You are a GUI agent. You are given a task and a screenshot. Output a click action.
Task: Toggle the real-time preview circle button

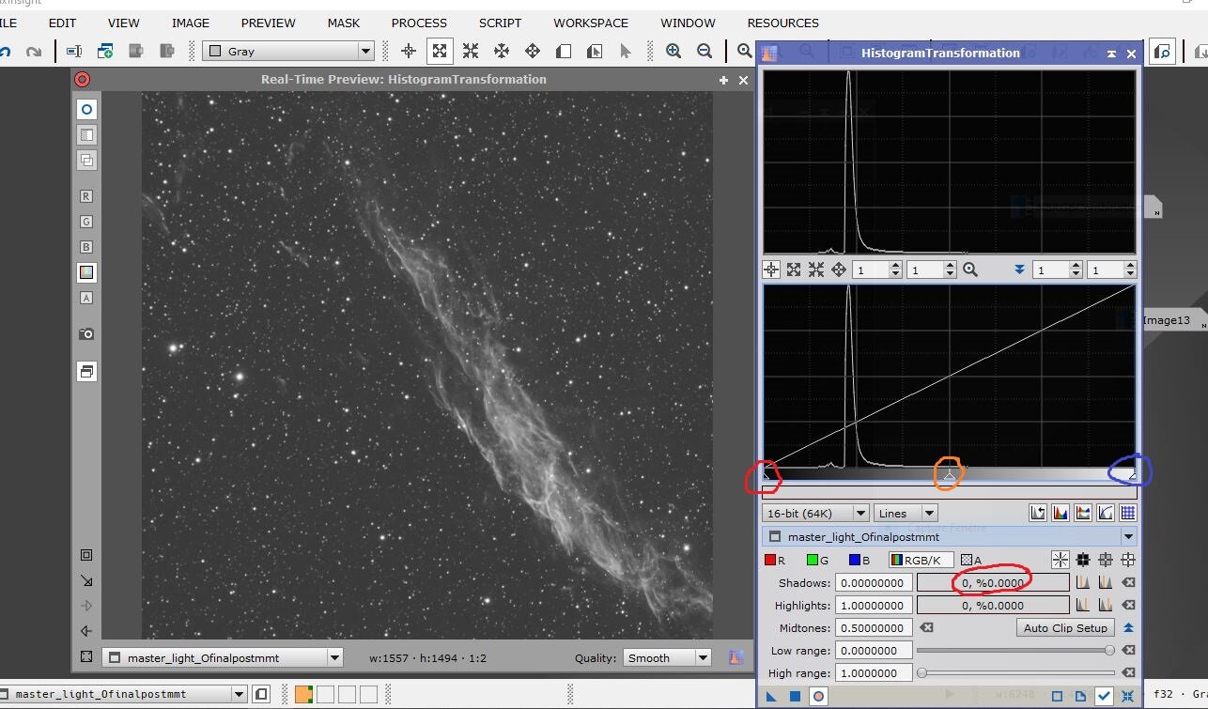[818, 696]
